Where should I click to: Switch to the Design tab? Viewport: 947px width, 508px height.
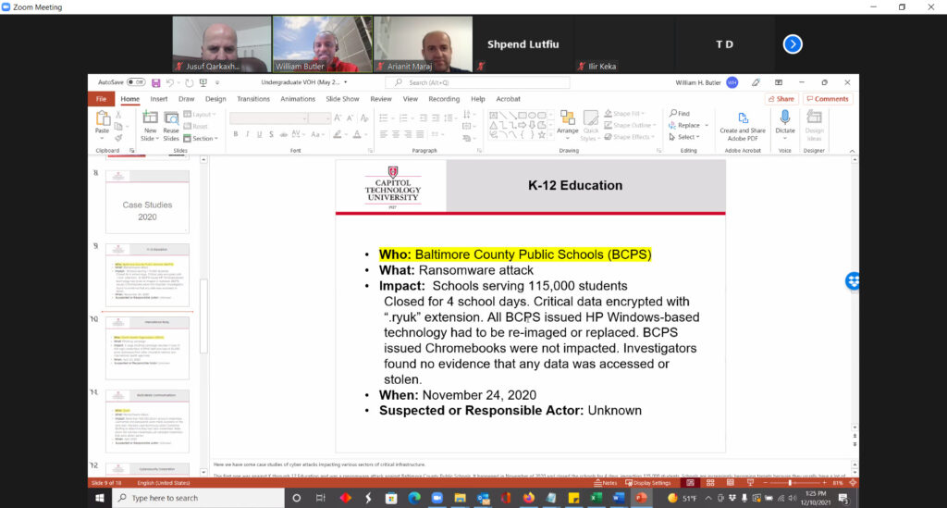pyautogui.click(x=215, y=99)
